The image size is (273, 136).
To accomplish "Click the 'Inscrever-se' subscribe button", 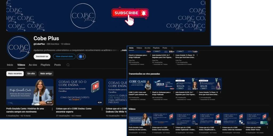I will (42, 57).
